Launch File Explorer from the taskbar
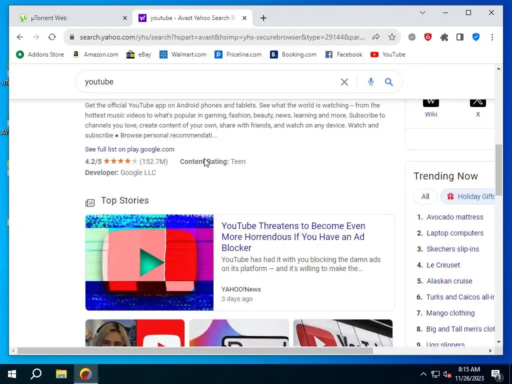 coord(61,374)
